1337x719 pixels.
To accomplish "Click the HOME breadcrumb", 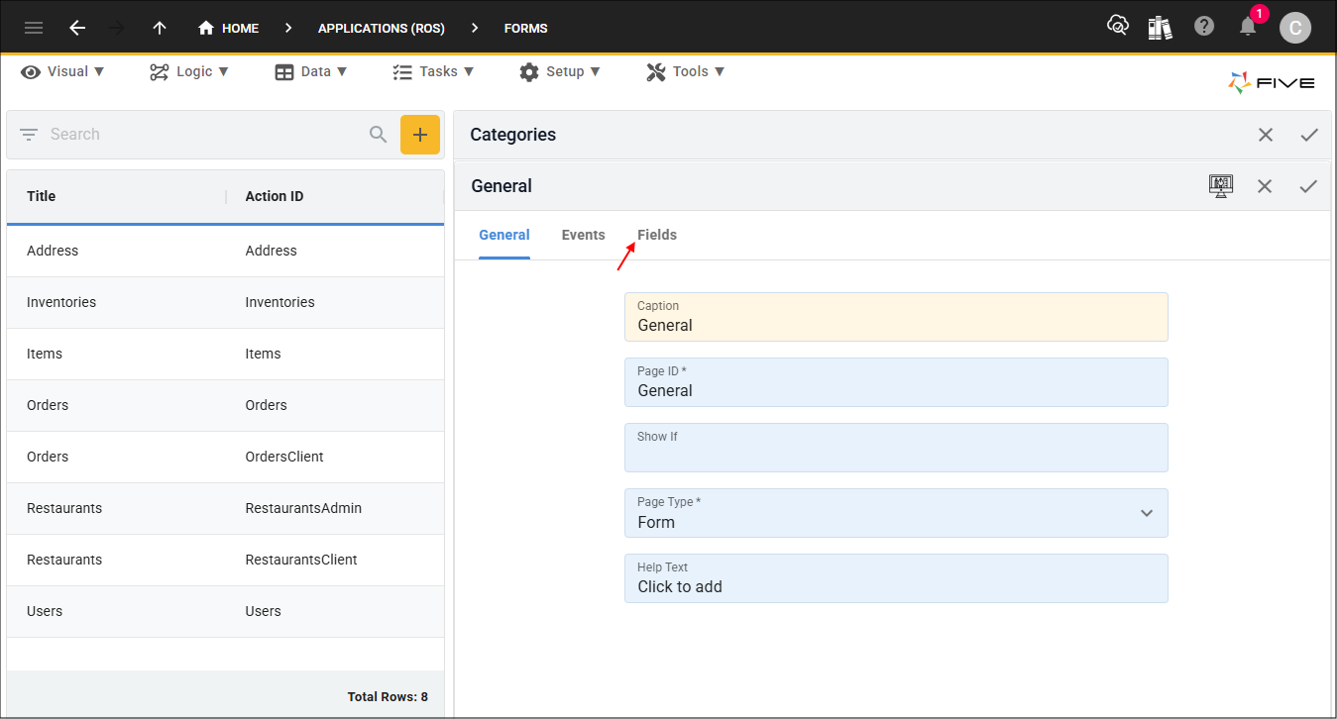I will pos(229,28).
